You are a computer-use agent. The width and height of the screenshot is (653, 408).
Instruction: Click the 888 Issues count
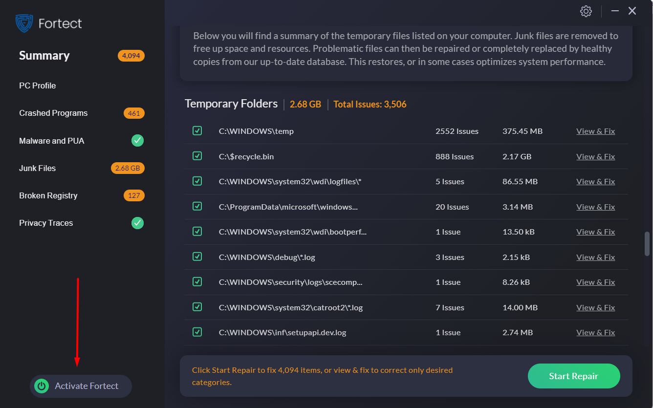tap(455, 156)
